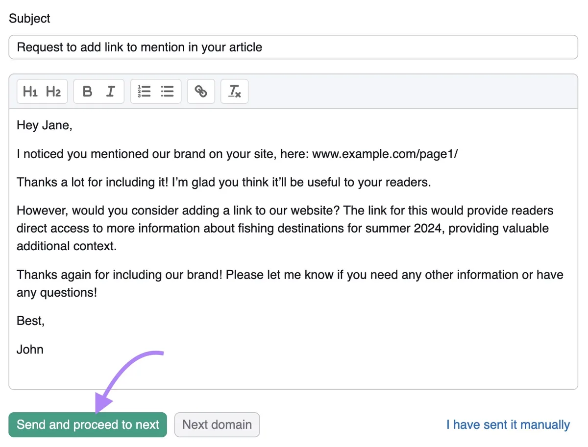Click the 'John' signature line

pos(30,350)
